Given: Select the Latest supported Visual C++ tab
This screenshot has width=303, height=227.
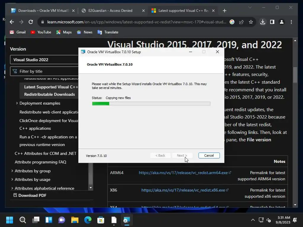Looking at the screenshot, I should [183, 11].
